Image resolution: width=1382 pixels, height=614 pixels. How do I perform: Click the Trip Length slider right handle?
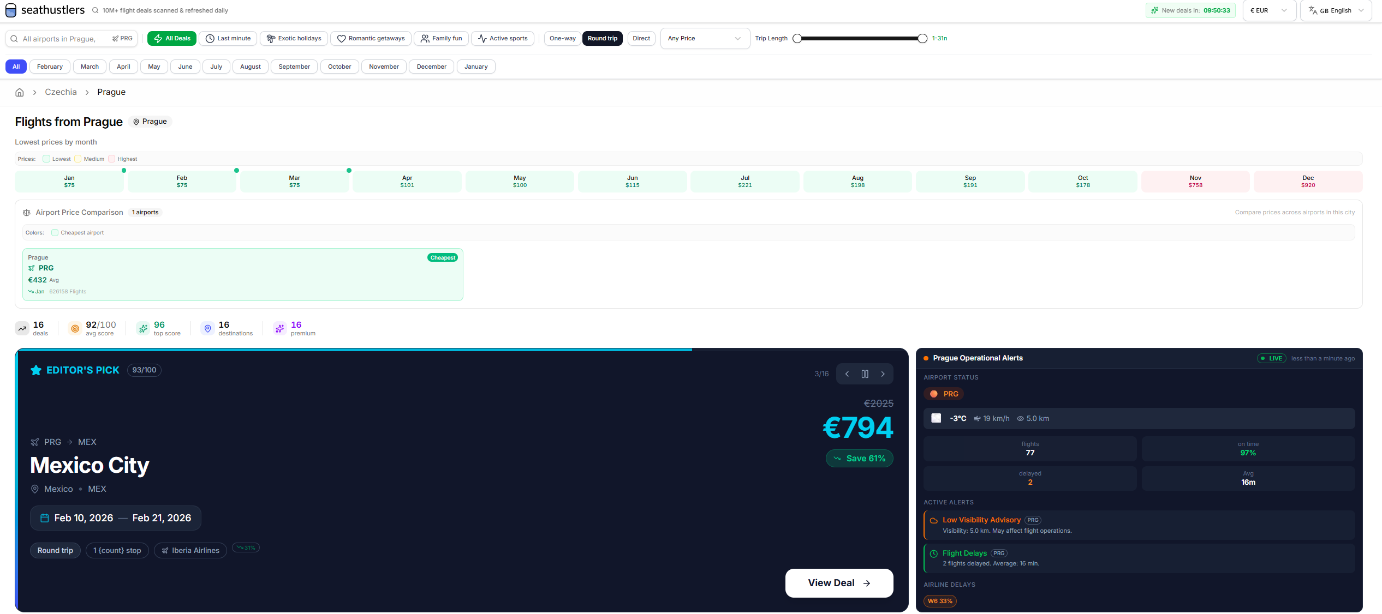pyautogui.click(x=922, y=39)
